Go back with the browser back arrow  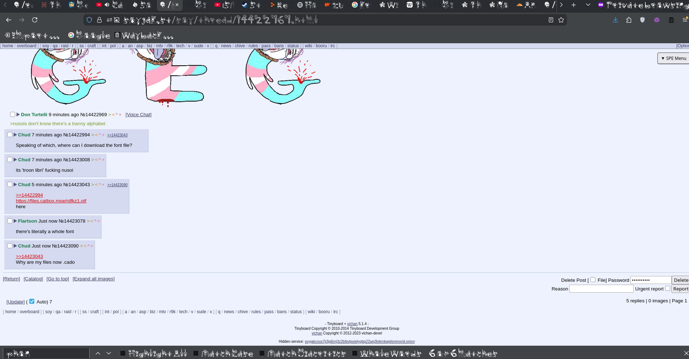pos(9,20)
